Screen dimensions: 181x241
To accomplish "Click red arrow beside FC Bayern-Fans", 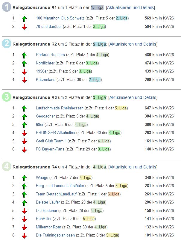I will [x=25, y=149].
